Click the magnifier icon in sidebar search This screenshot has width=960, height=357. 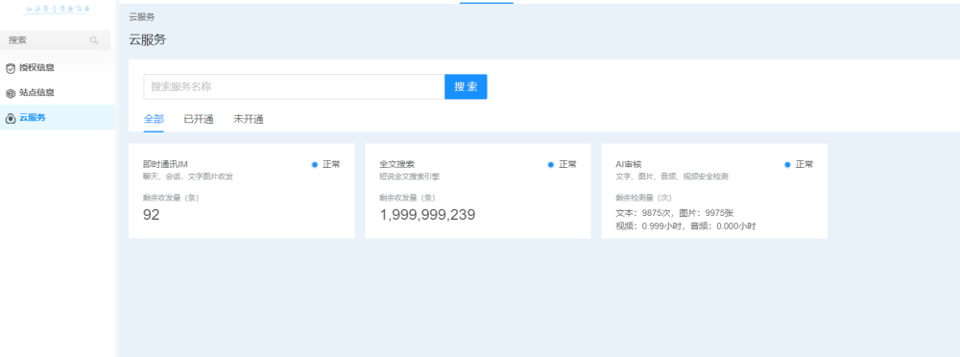(94, 40)
